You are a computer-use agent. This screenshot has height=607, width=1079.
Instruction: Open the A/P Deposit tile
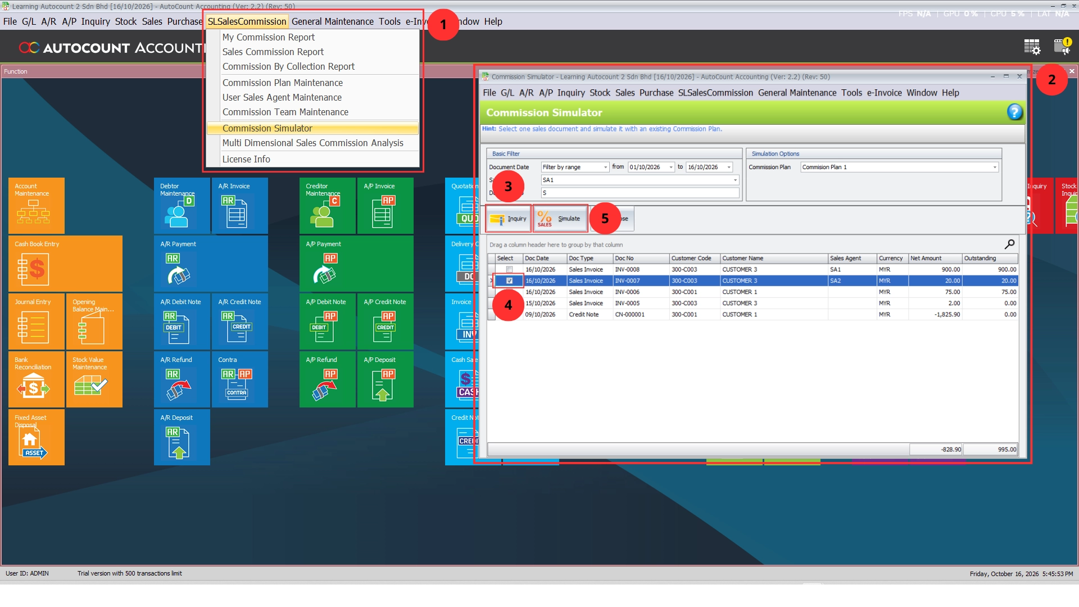pyautogui.click(x=386, y=379)
